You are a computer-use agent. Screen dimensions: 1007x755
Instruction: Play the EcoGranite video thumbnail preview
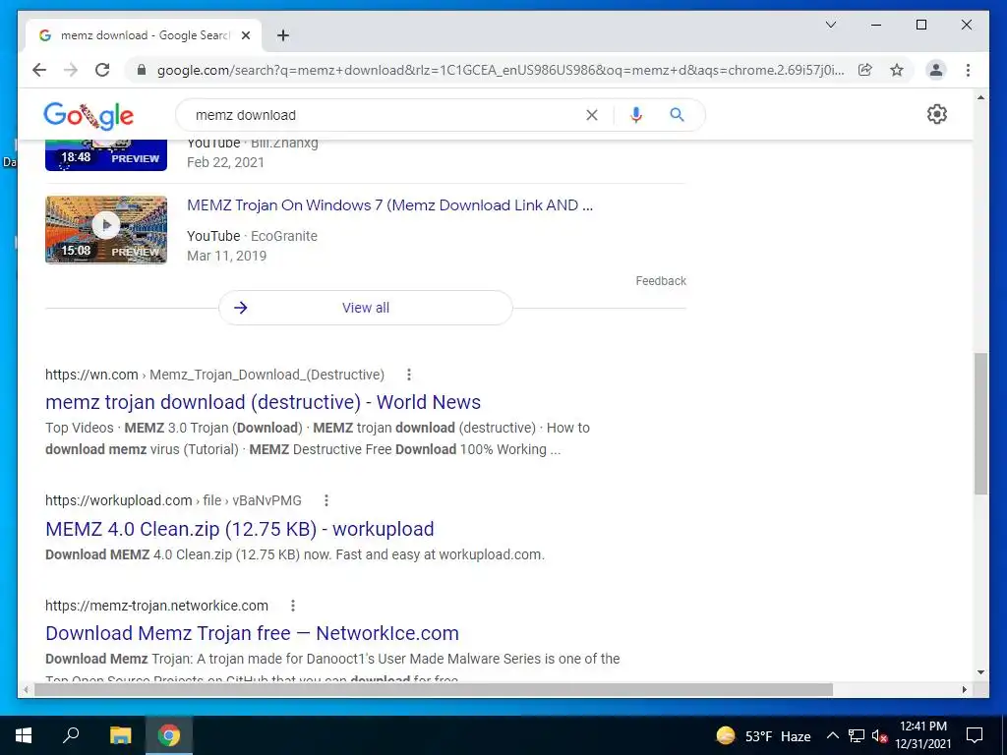(x=106, y=229)
